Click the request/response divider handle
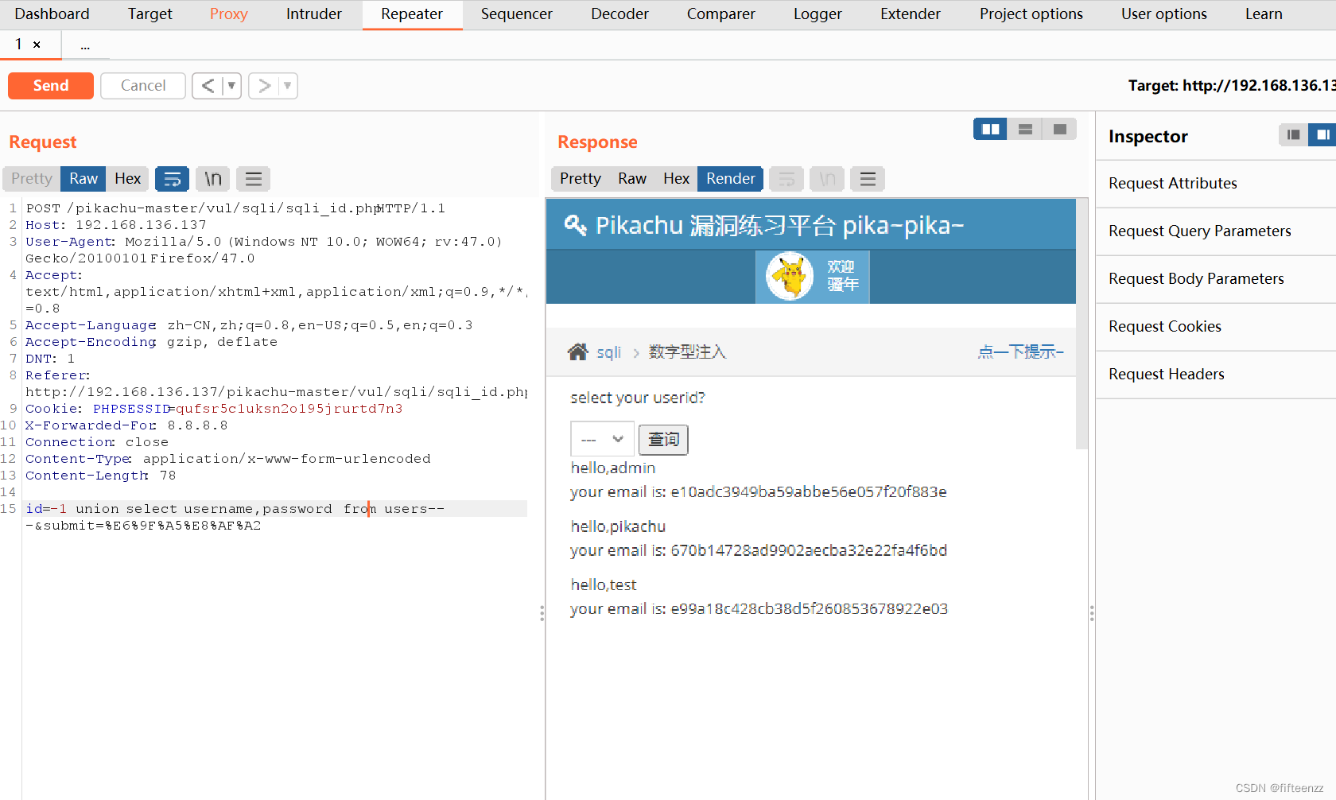This screenshot has height=800, width=1336. 542,613
